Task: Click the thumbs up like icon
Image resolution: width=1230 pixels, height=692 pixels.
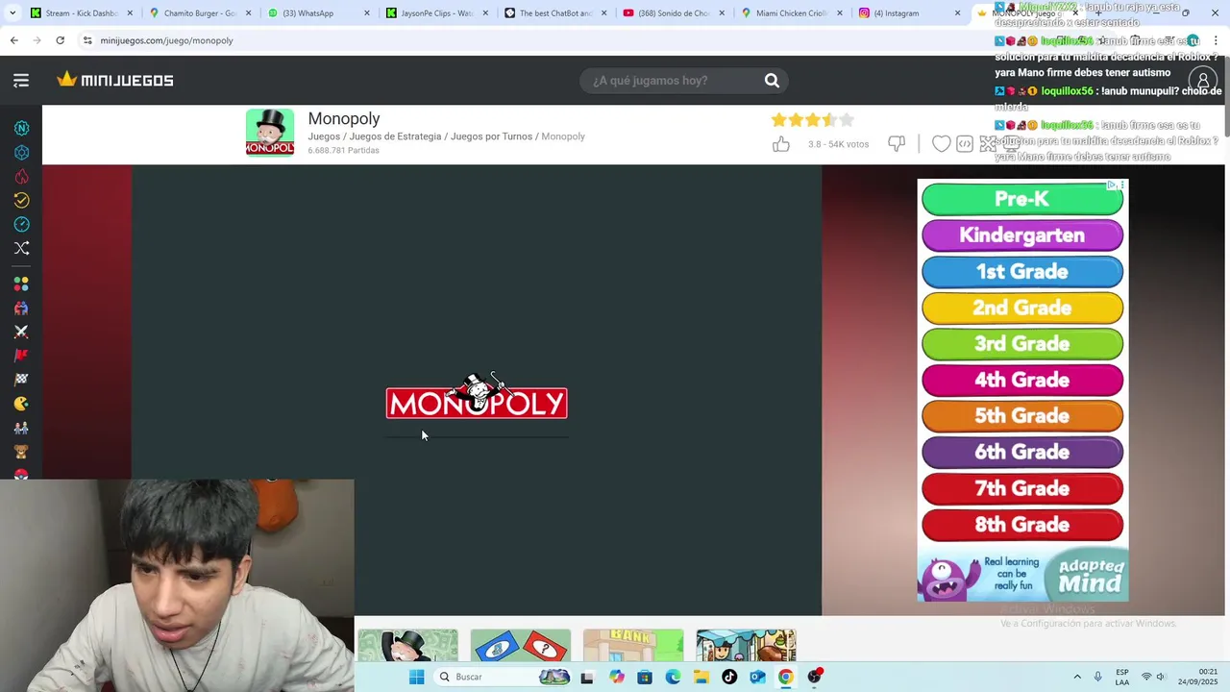Action: tap(781, 144)
